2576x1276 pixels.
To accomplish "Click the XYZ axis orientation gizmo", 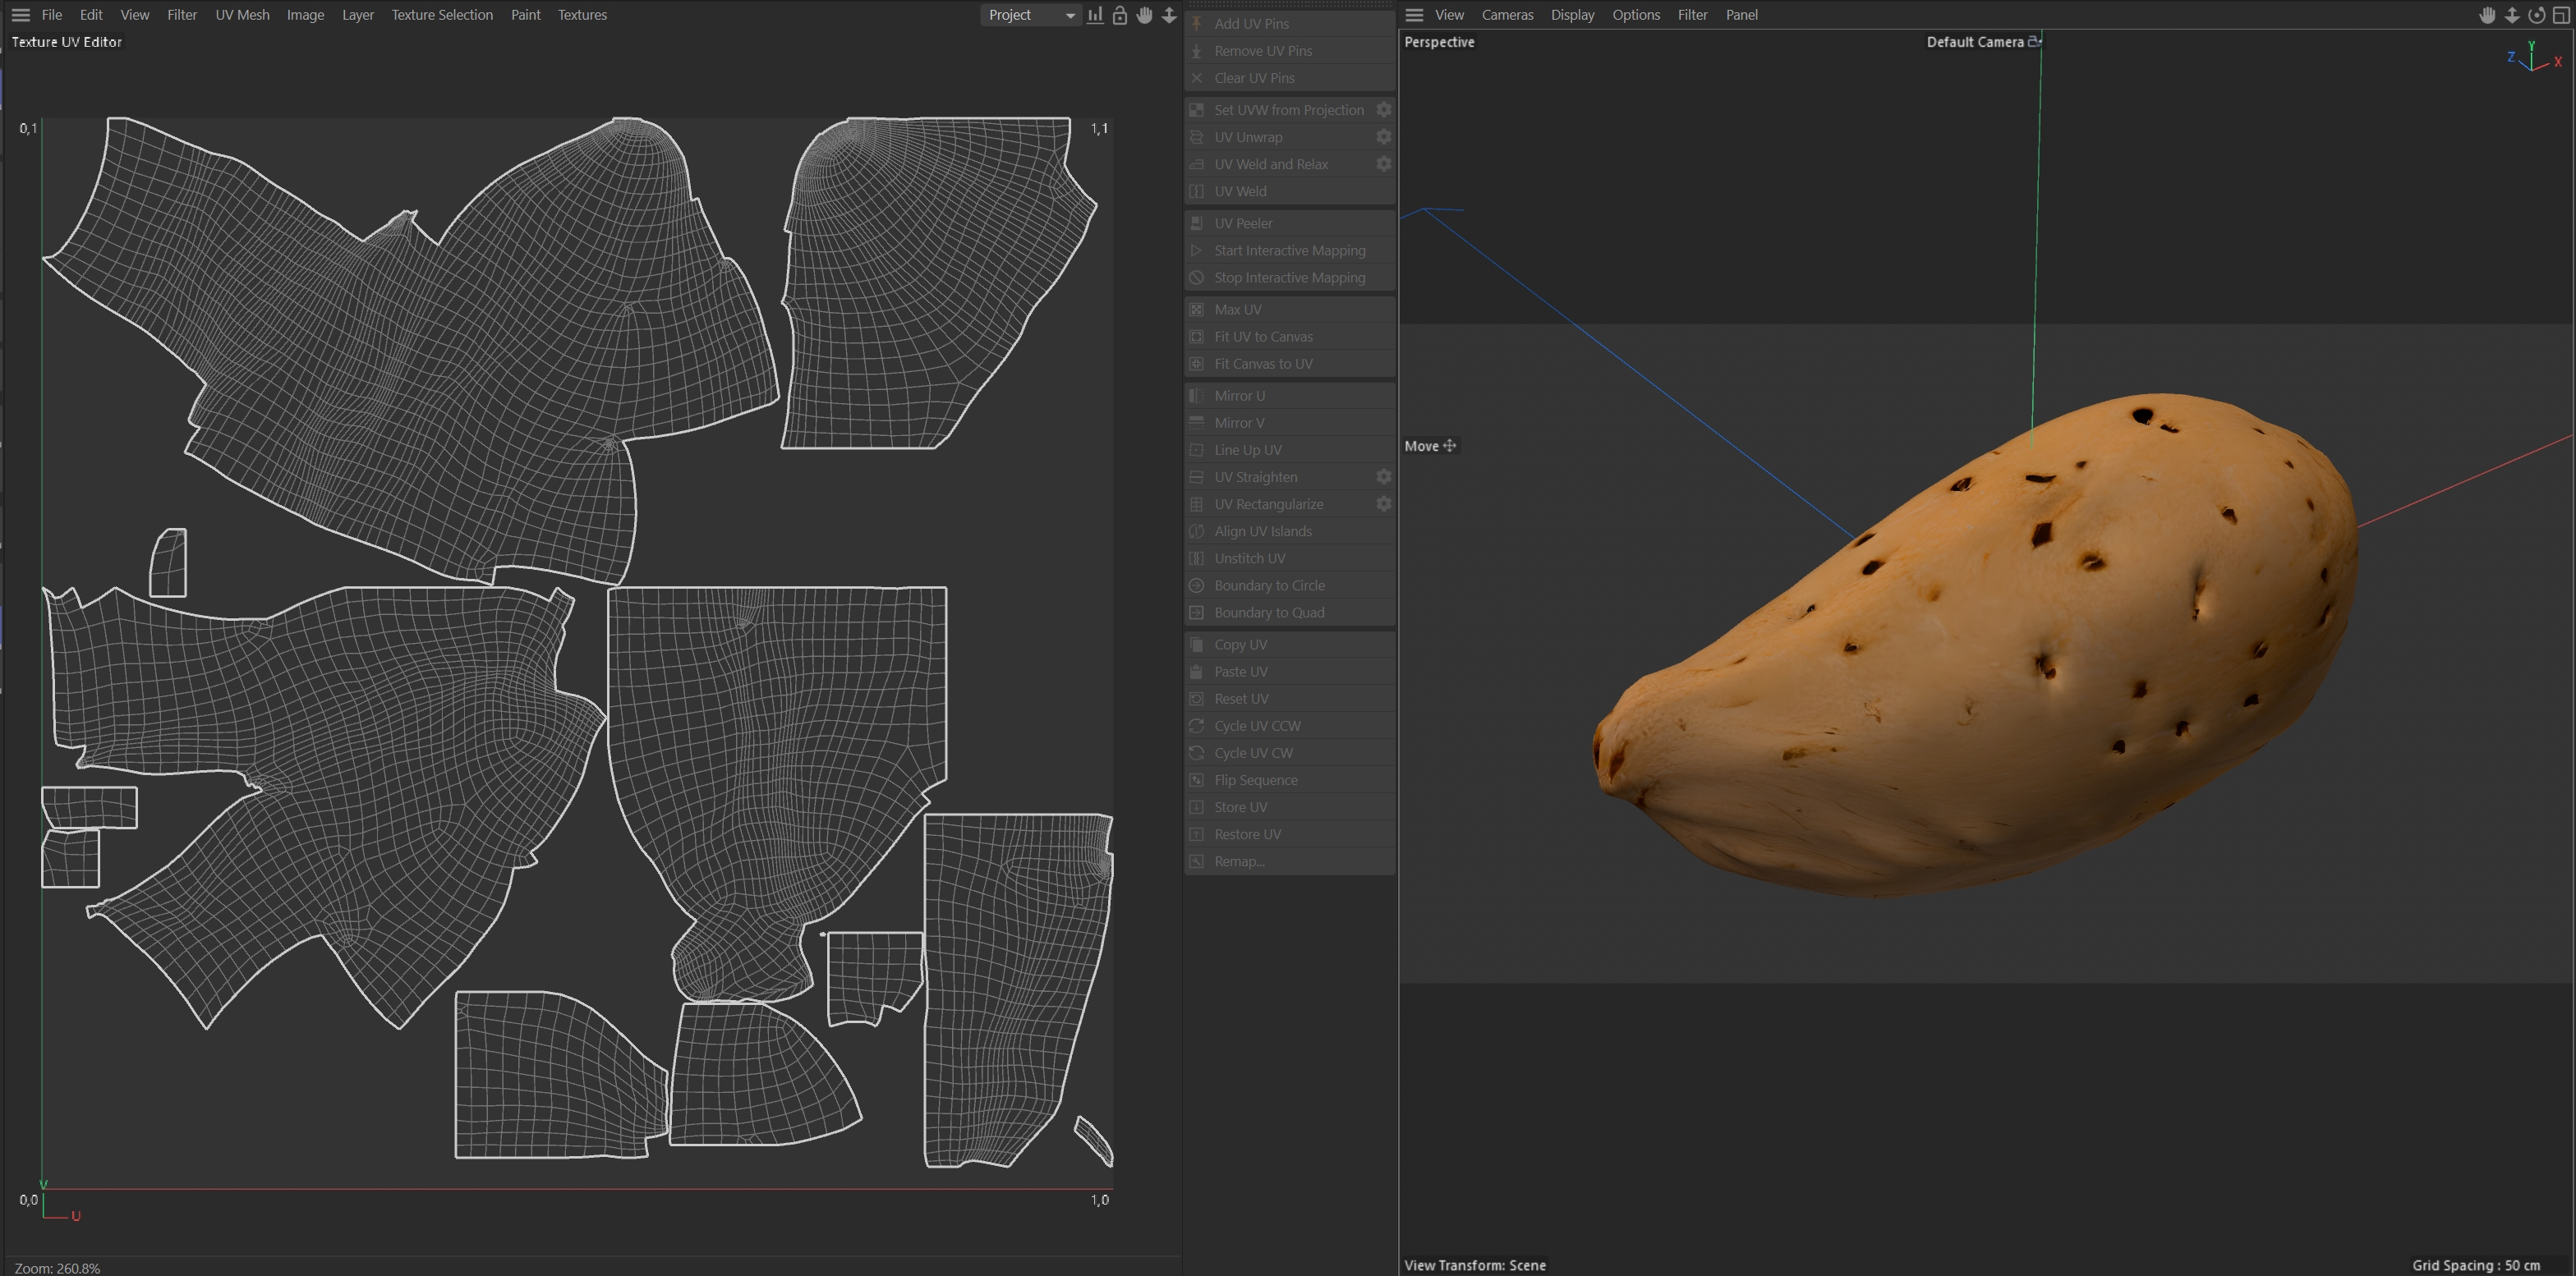I will [x=2533, y=58].
